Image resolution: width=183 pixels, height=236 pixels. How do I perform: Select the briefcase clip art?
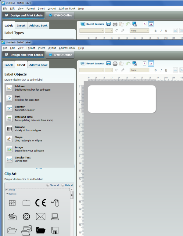(26, 203)
